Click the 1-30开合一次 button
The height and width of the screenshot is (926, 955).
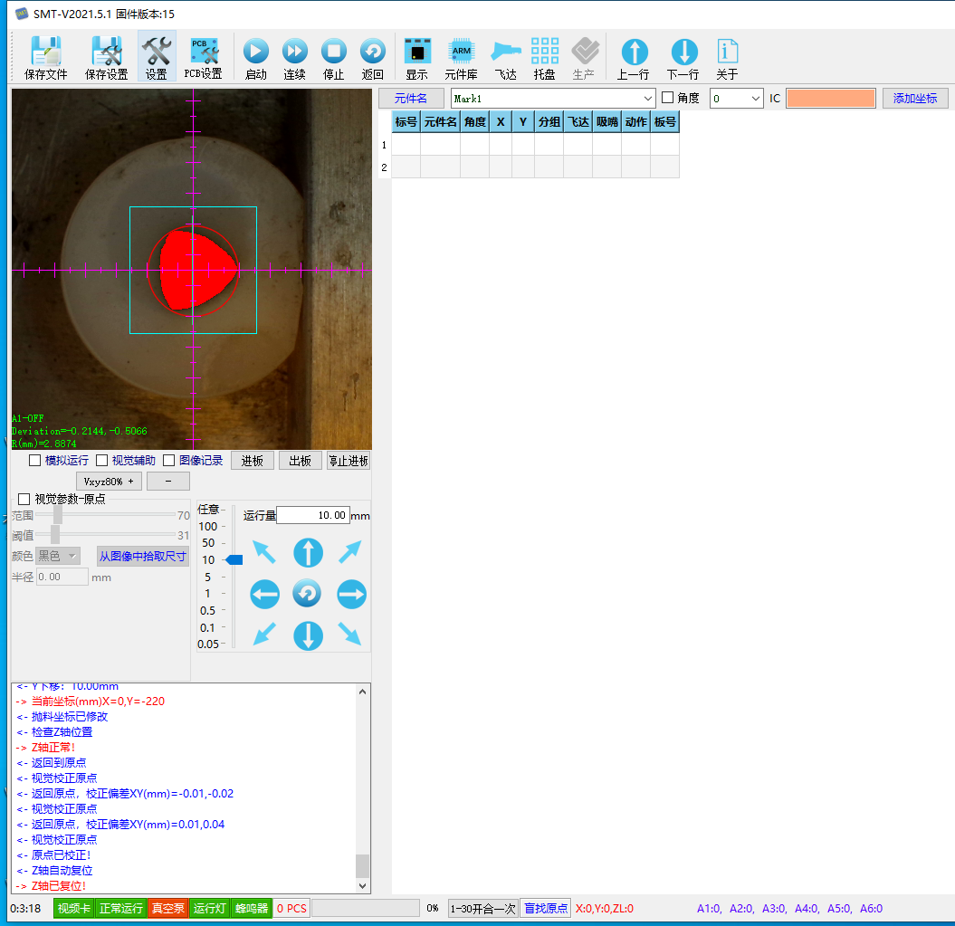483,908
